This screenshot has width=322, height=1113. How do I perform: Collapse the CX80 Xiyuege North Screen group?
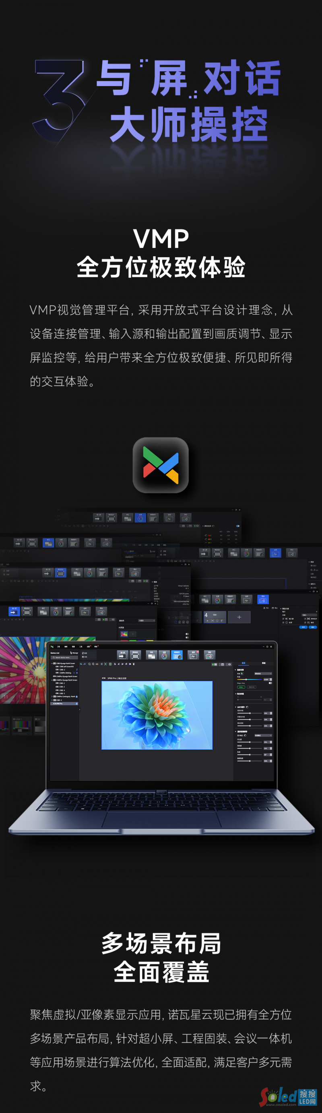52,663
